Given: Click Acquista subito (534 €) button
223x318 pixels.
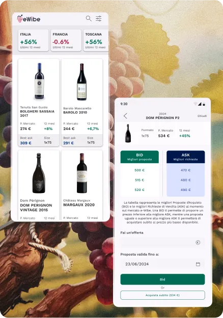Looking at the screenshot, I should click(x=162, y=295).
